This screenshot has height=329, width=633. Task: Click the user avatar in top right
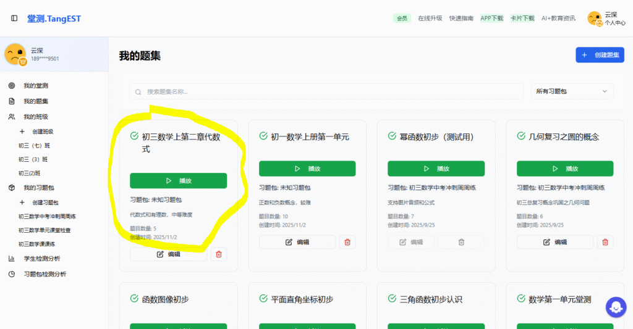point(595,19)
